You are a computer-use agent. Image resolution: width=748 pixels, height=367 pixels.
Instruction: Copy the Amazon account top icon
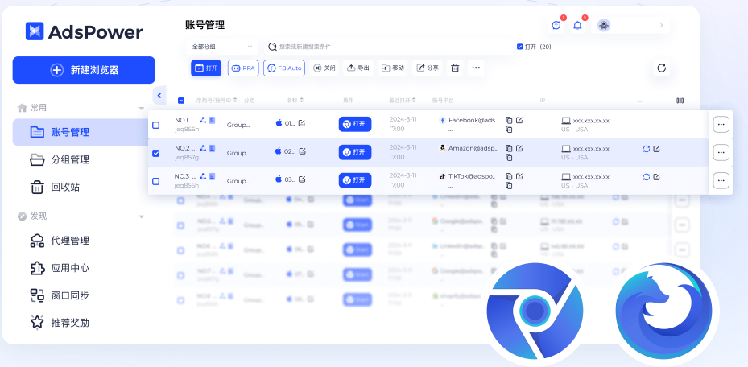tap(509, 148)
